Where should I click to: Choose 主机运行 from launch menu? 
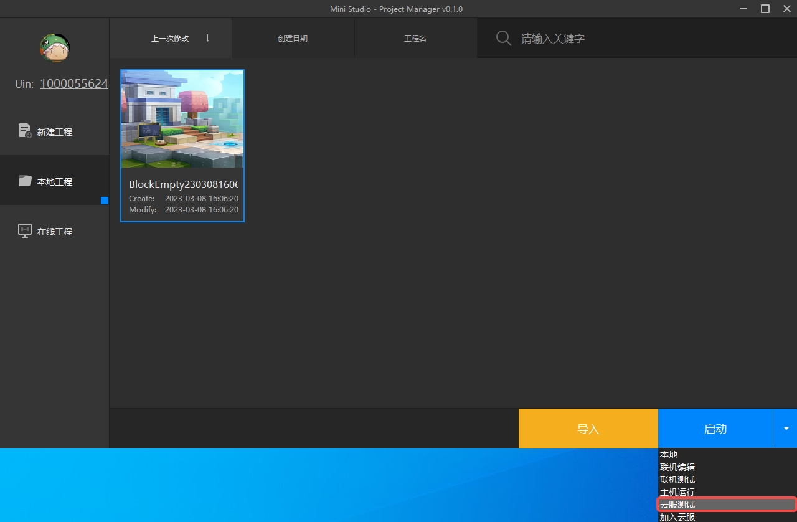[727, 492]
